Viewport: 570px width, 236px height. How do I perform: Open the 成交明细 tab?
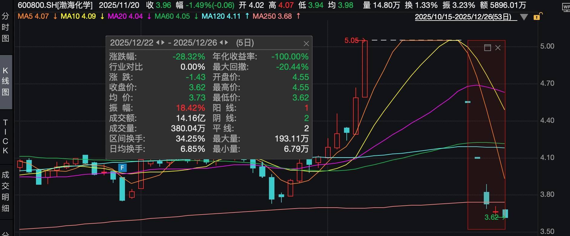(x=5, y=191)
